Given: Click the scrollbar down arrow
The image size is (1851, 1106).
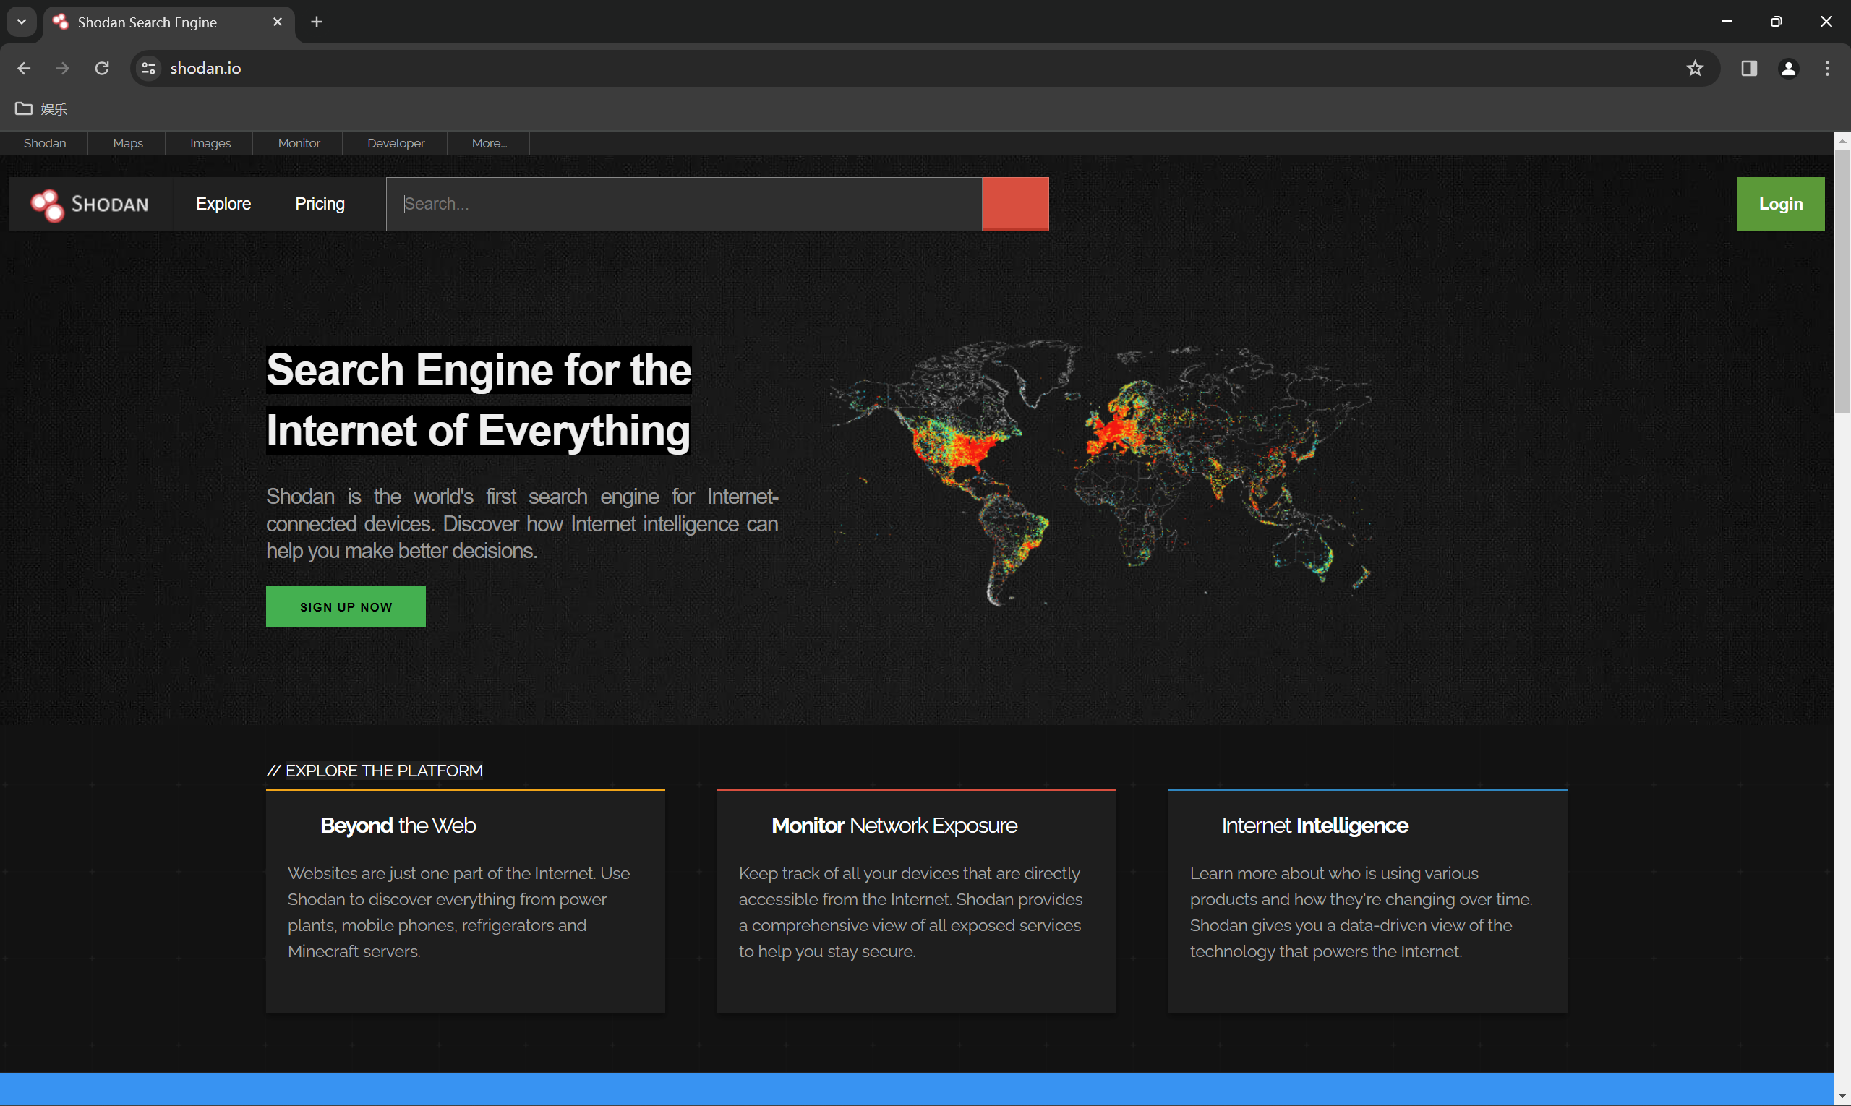Looking at the screenshot, I should (x=1842, y=1097).
